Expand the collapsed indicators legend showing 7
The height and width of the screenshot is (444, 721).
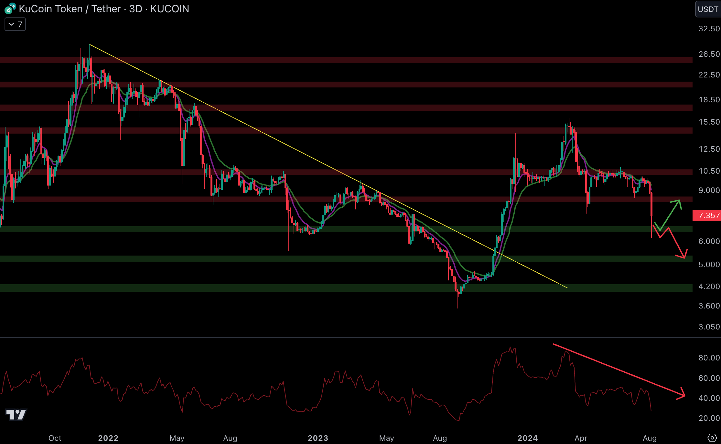click(x=15, y=25)
